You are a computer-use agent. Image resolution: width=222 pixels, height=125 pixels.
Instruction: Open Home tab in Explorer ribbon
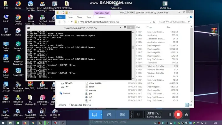point(70,17)
